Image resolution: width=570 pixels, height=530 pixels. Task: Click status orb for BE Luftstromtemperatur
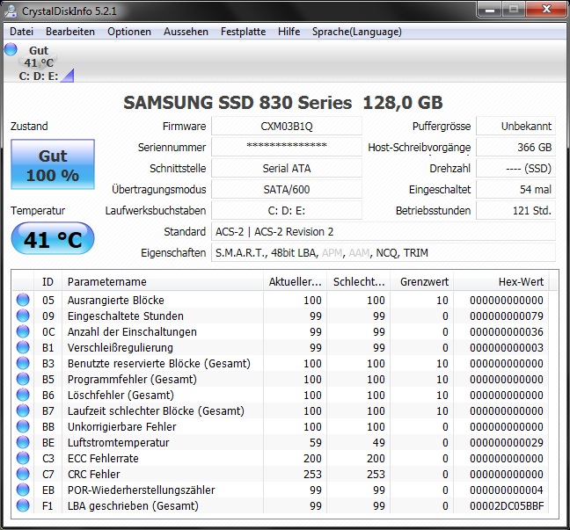(x=23, y=442)
